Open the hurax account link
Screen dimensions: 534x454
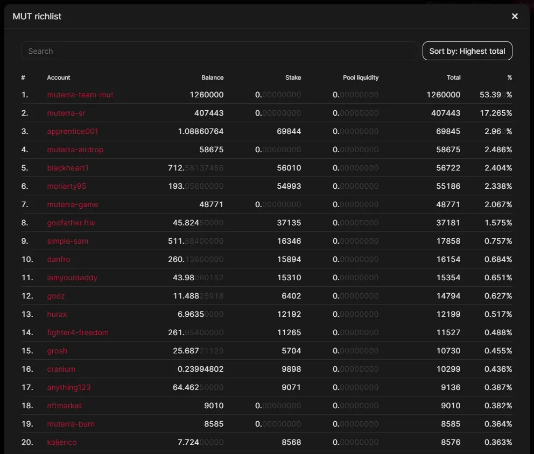coord(57,314)
